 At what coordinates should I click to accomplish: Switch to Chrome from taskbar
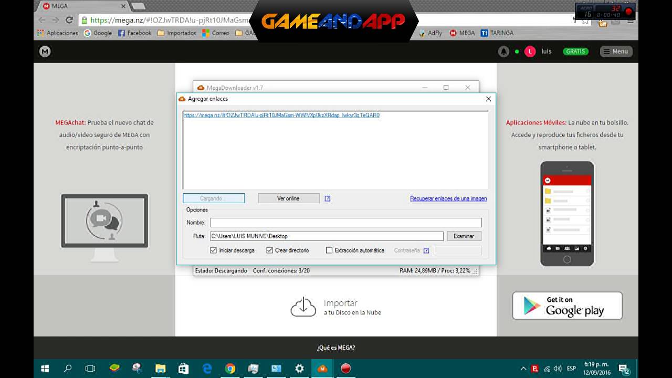230,369
